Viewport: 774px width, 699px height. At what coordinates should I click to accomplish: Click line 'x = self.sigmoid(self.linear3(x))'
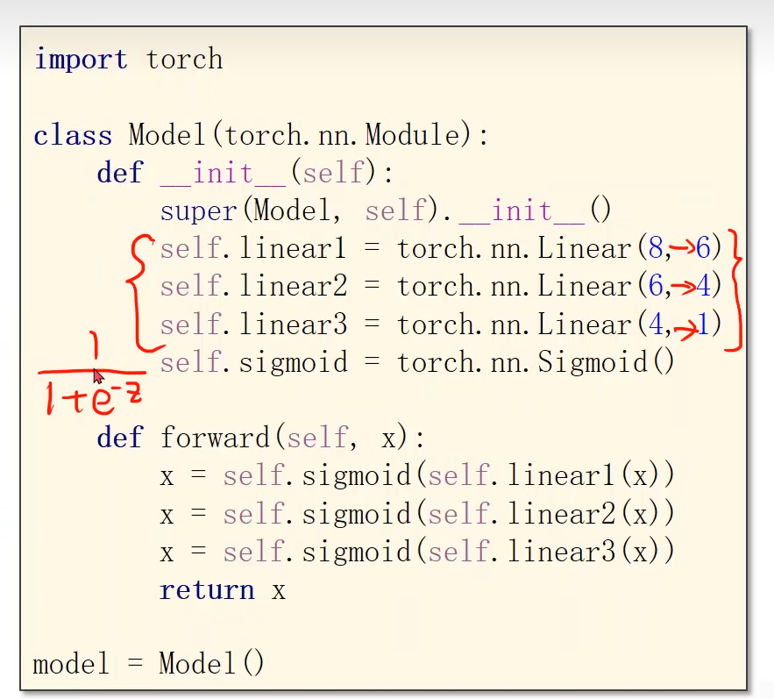417,552
